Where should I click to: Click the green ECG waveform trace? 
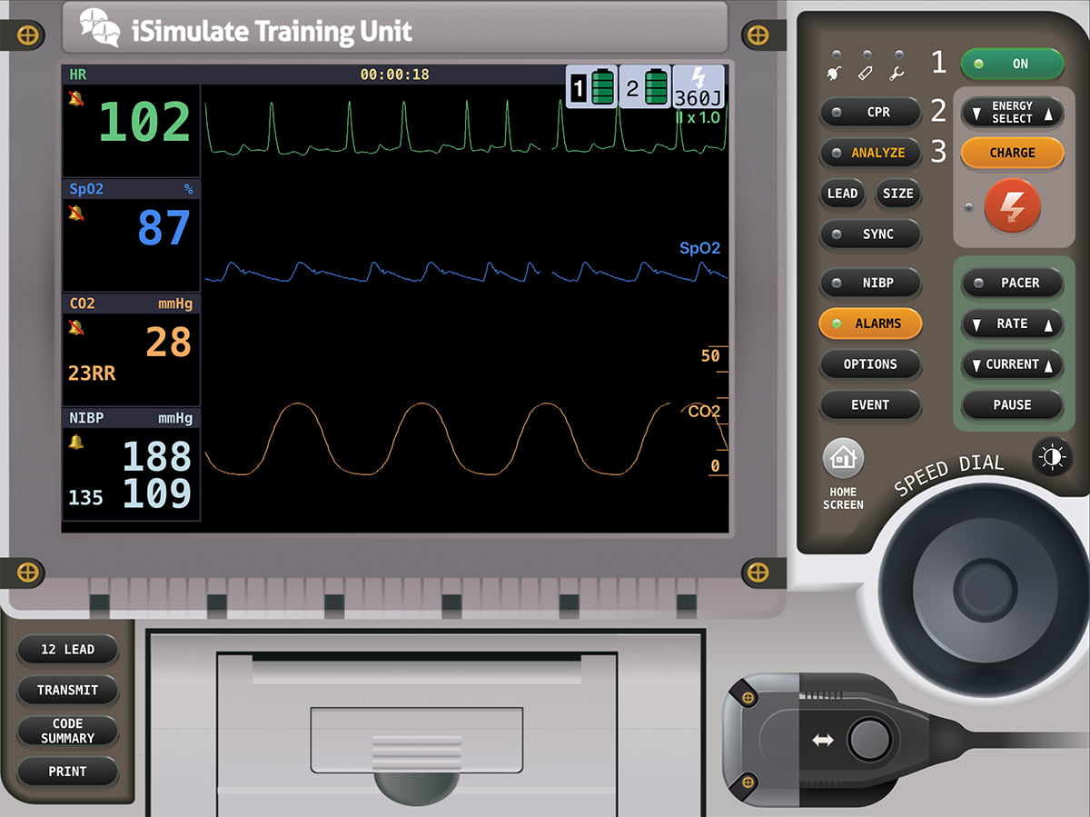click(x=465, y=127)
